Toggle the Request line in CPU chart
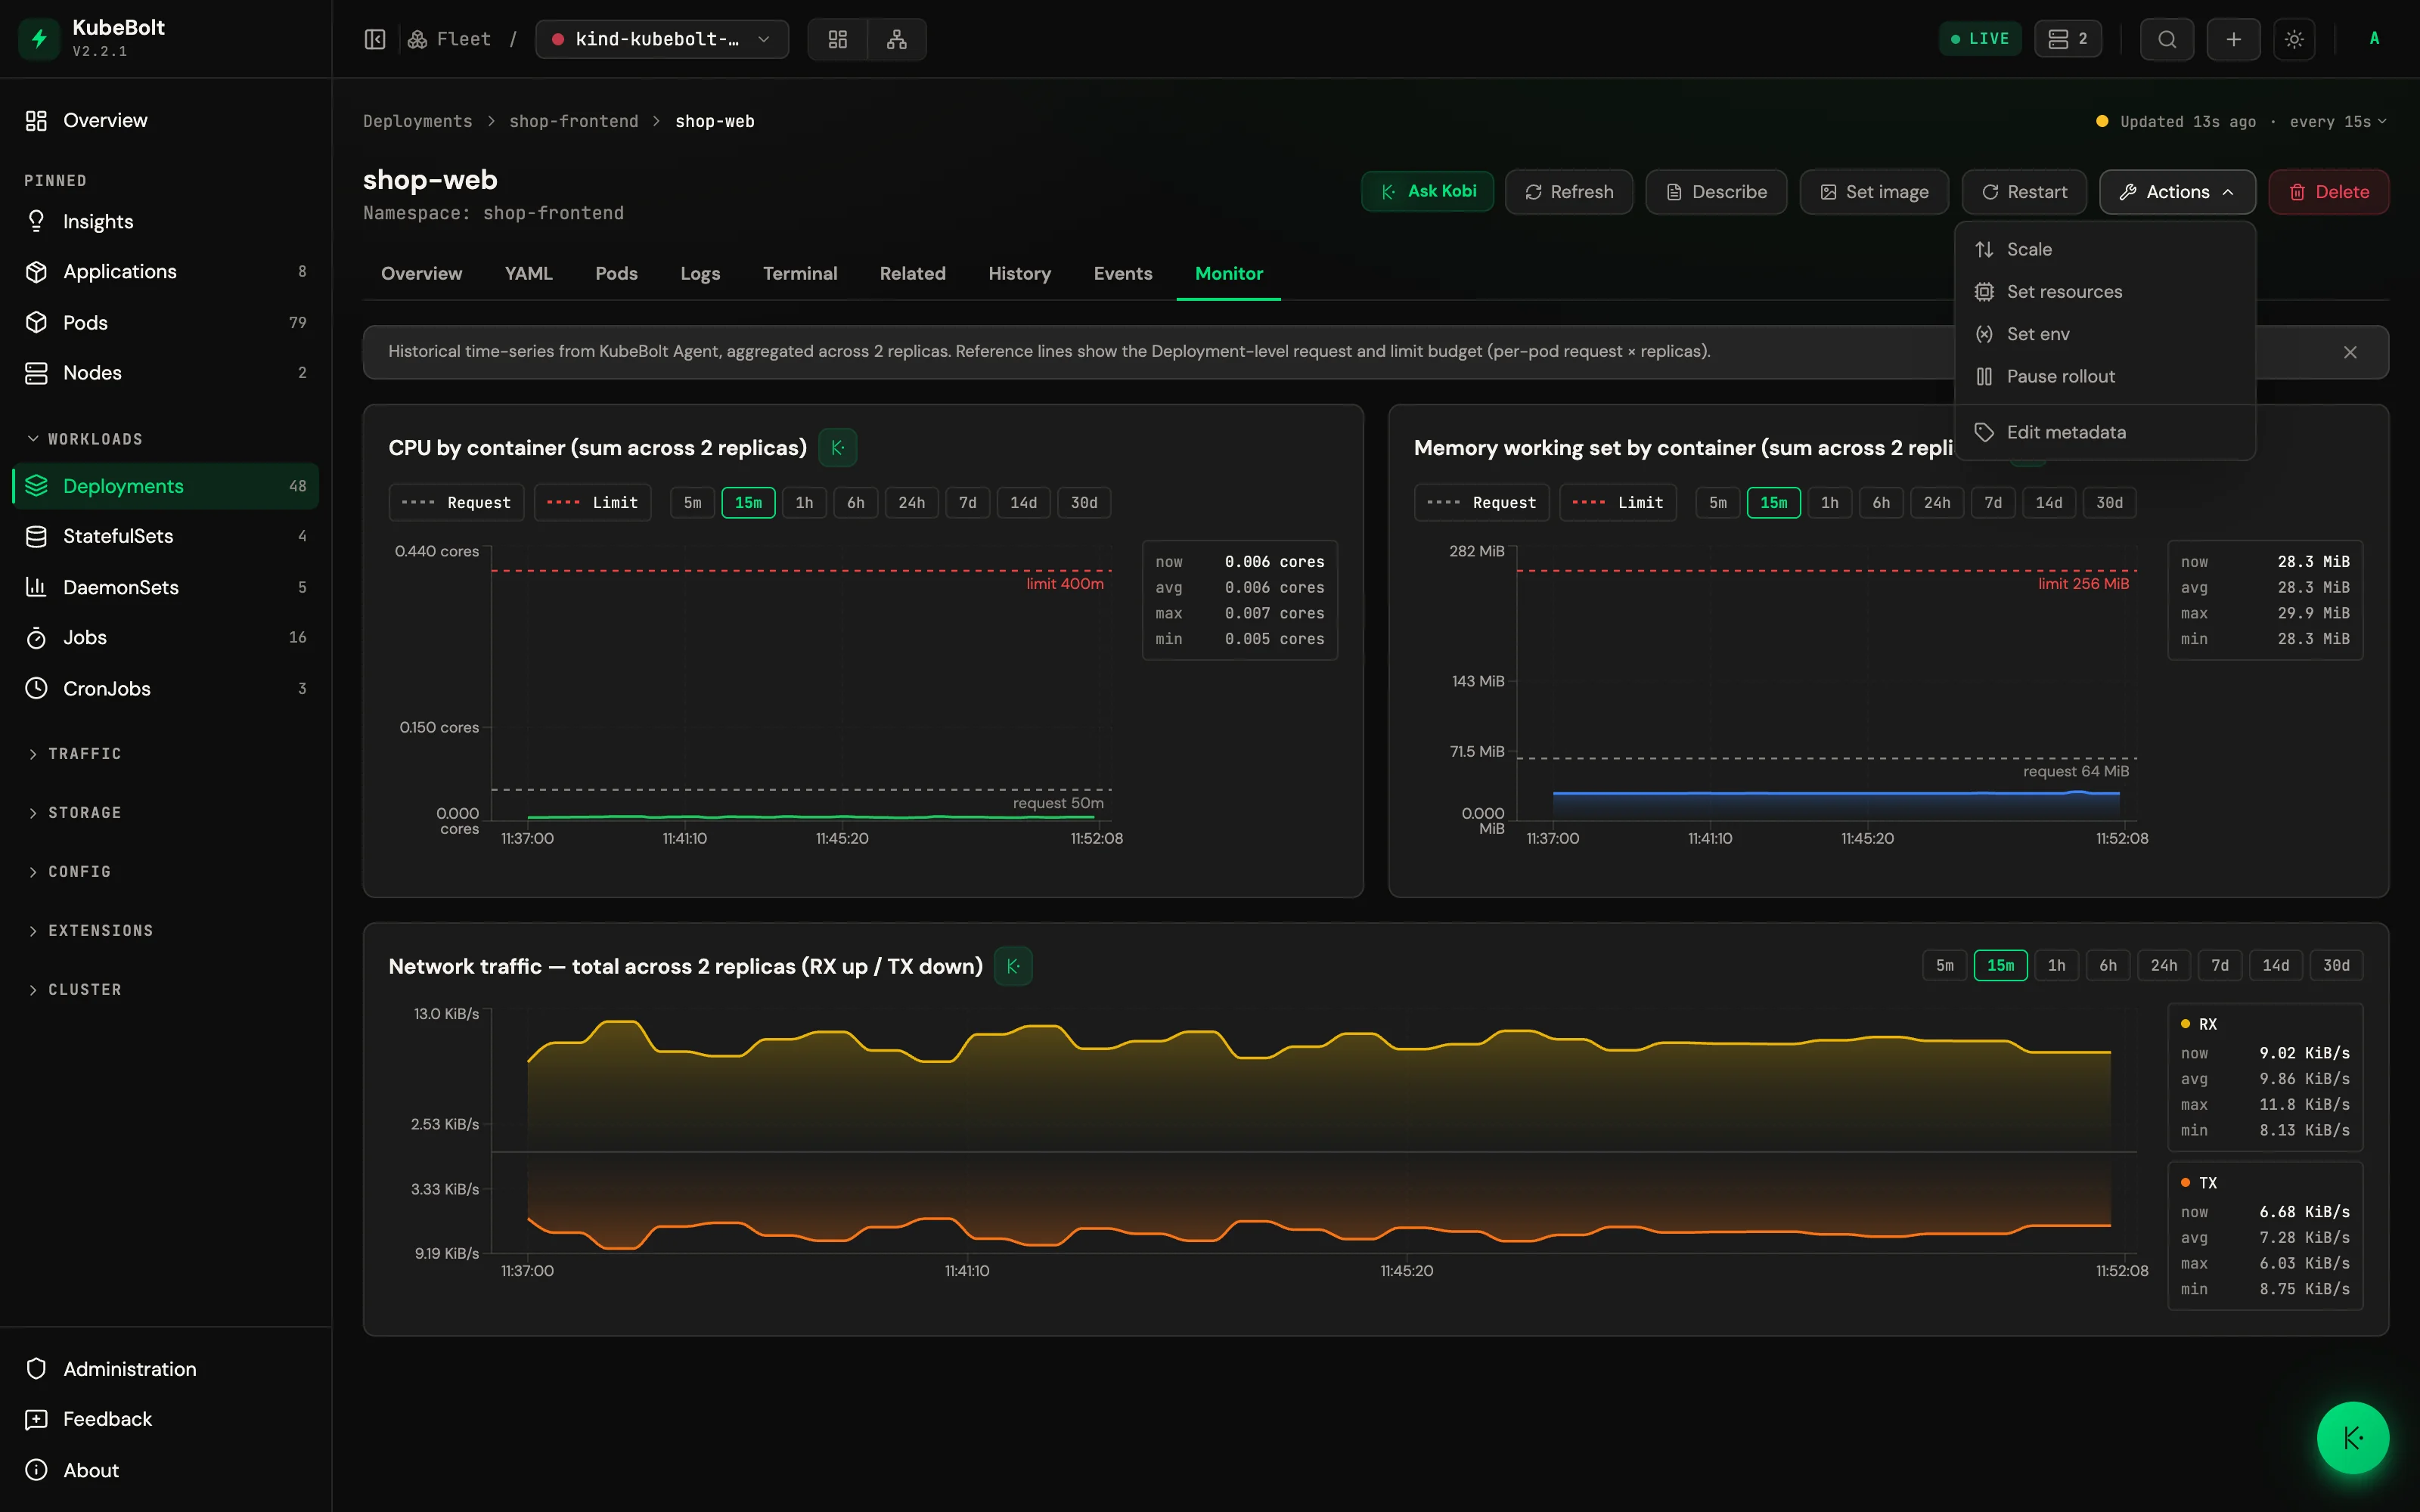Viewport: 2420px width, 1512px height. coord(456,502)
